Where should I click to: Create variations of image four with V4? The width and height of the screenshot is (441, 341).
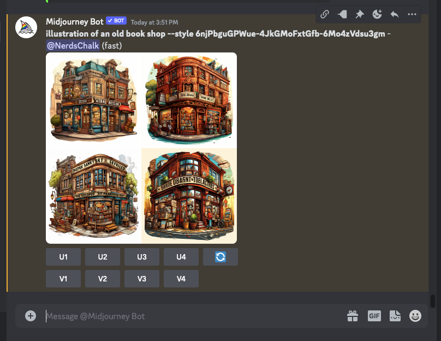point(181,279)
